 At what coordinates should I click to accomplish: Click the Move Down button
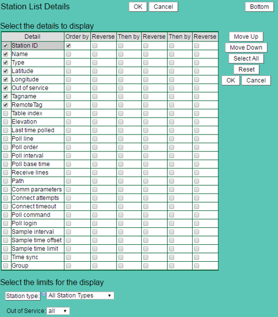point(246,48)
